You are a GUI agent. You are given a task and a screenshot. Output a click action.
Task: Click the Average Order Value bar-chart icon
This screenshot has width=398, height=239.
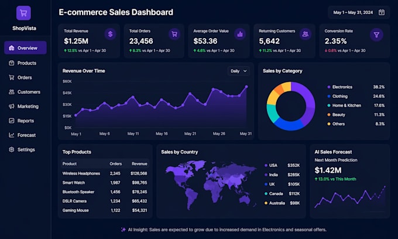[x=240, y=34]
